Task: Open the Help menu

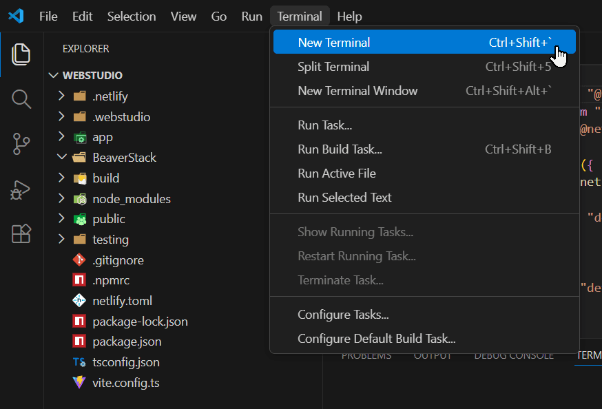Action: pyautogui.click(x=349, y=17)
